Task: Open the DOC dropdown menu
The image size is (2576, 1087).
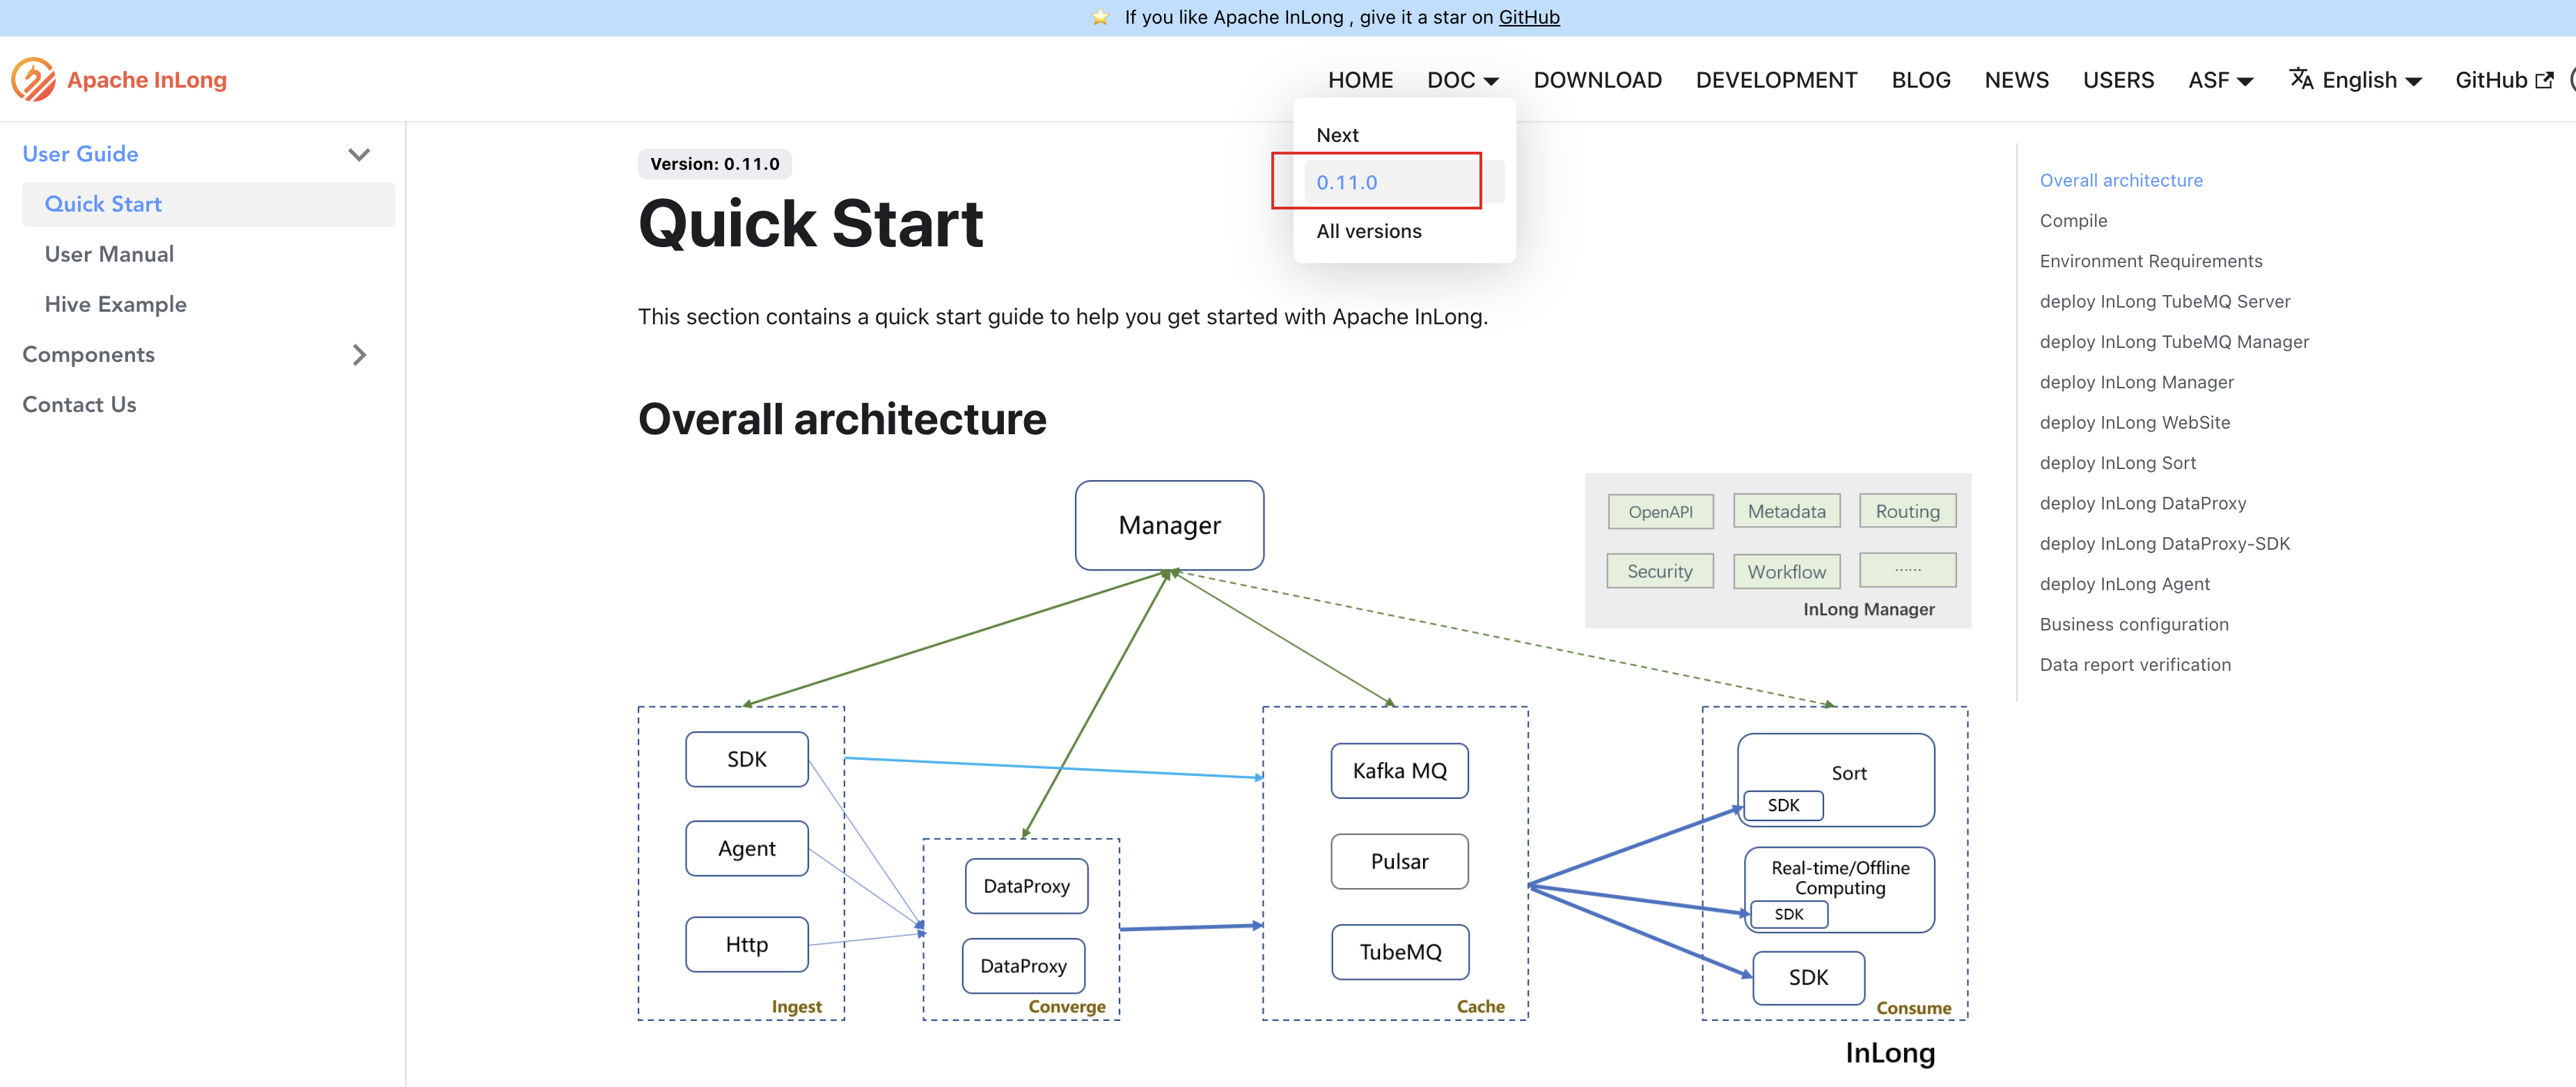Action: tap(1462, 80)
